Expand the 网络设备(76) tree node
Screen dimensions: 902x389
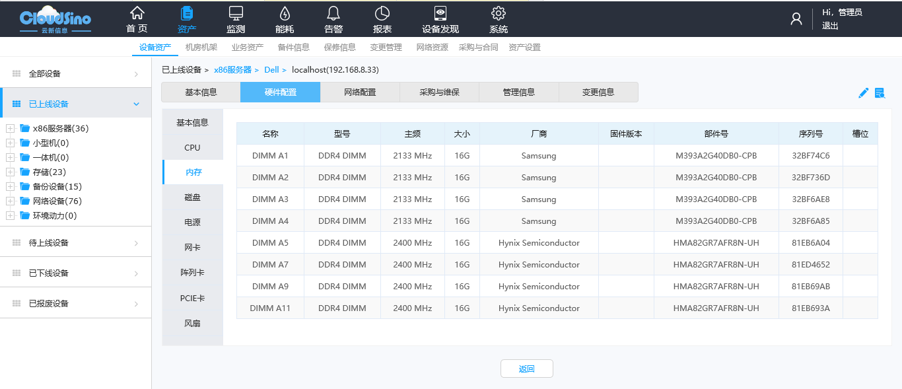point(10,201)
